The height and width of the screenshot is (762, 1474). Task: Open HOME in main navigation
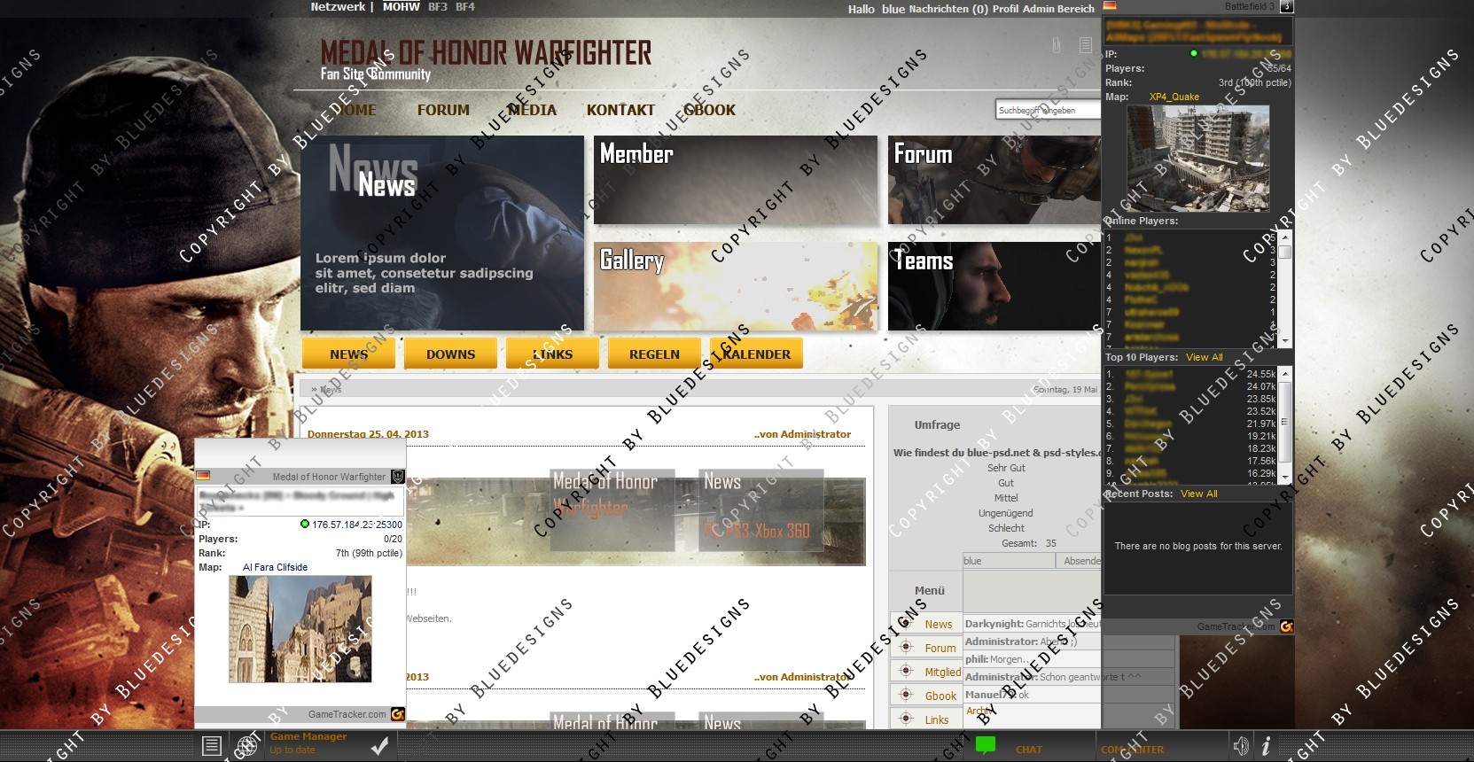pos(355,110)
